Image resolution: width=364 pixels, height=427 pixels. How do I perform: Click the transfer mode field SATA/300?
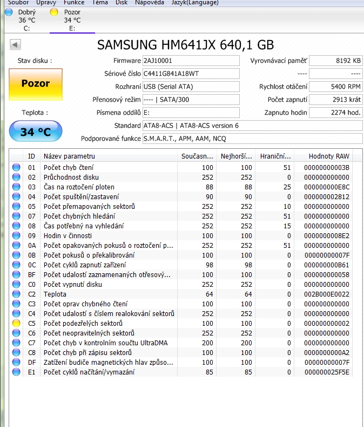pyautogui.click(x=191, y=100)
